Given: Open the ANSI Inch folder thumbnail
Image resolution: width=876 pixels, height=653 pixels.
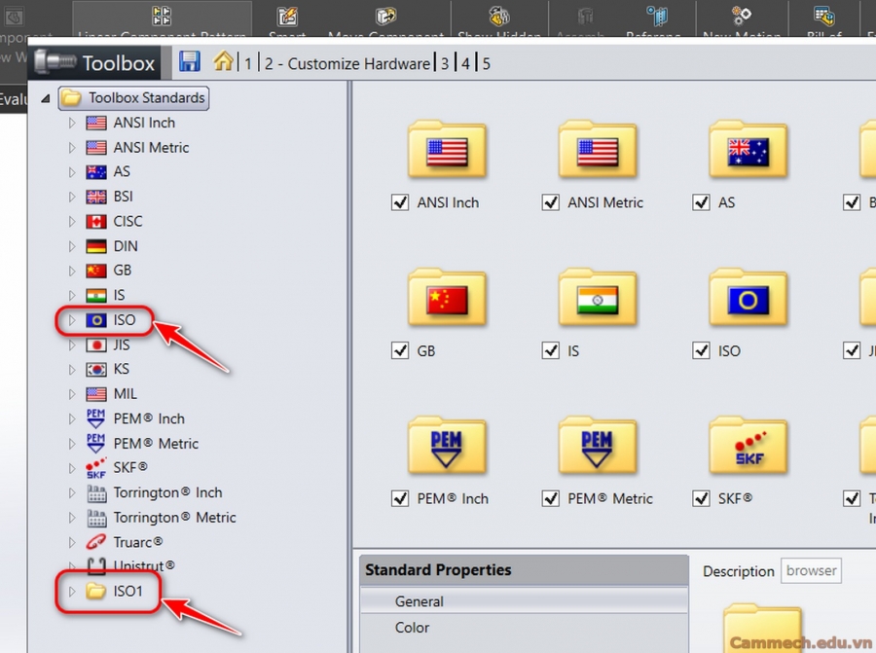Looking at the screenshot, I should coord(447,151).
